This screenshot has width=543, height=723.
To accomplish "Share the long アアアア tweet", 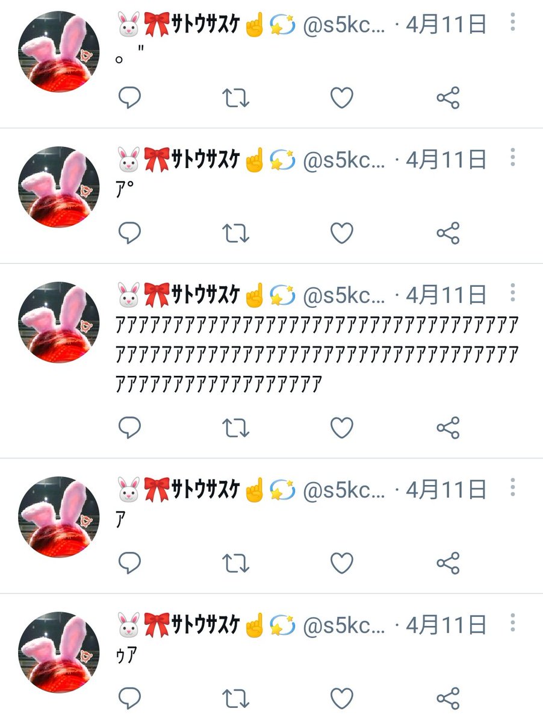I will click(448, 428).
